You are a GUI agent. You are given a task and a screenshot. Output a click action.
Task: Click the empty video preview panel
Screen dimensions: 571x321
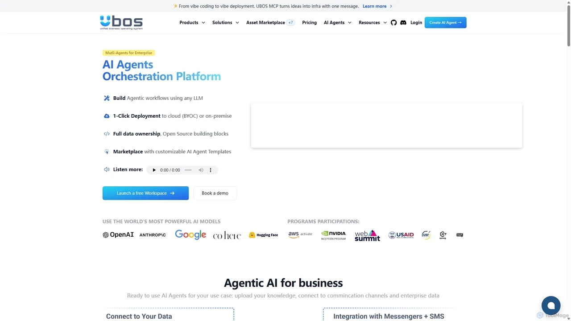386,125
